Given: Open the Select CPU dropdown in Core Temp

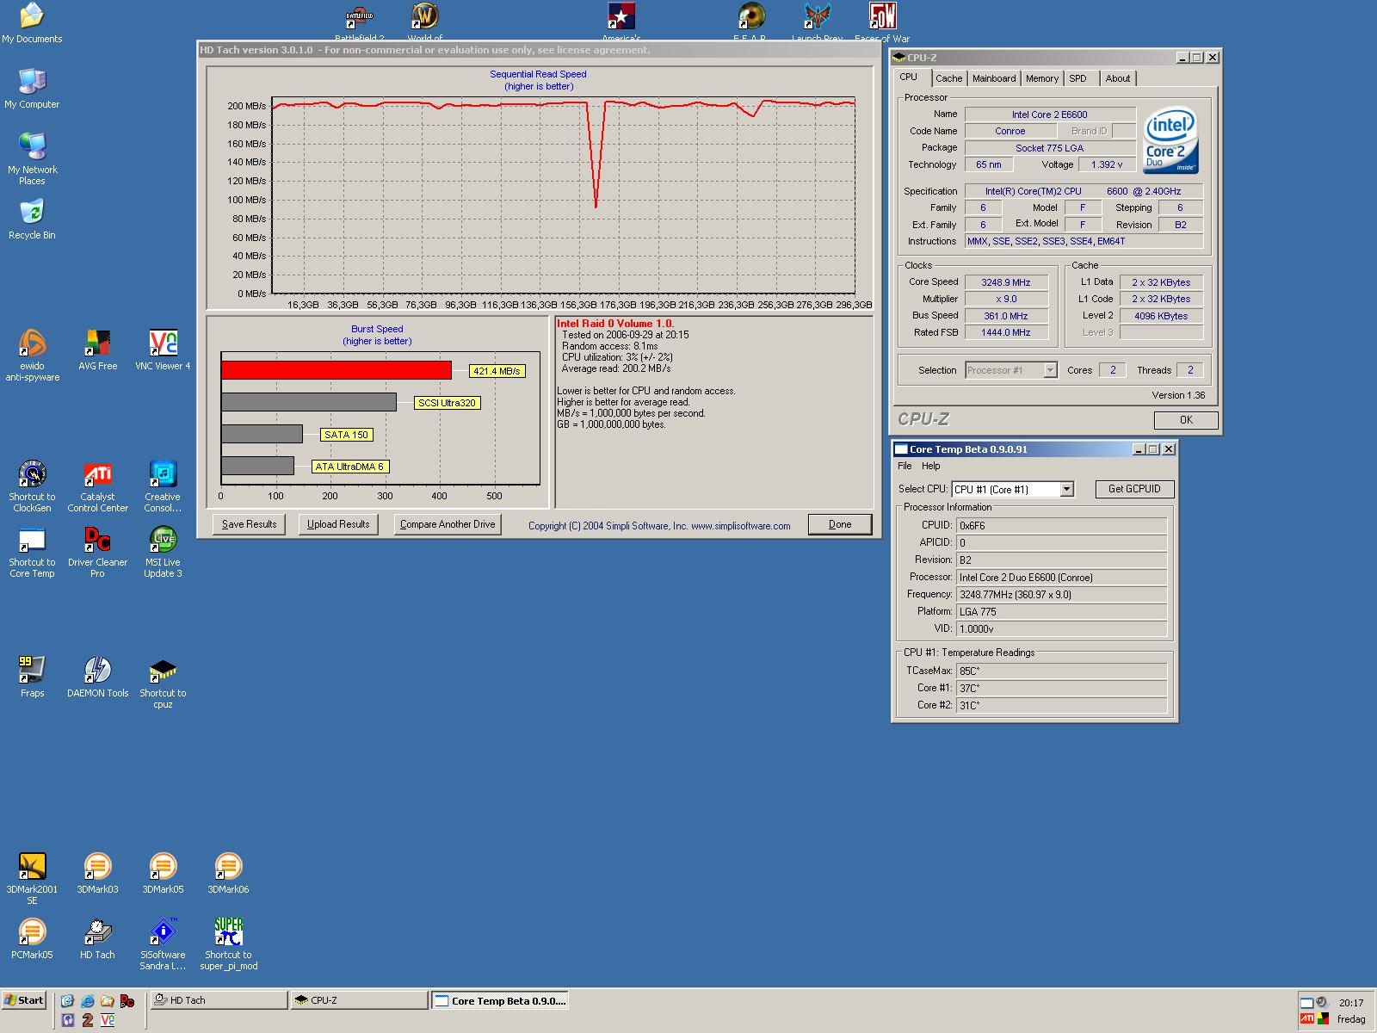Looking at the screenshot, I should pos(1013,489).
